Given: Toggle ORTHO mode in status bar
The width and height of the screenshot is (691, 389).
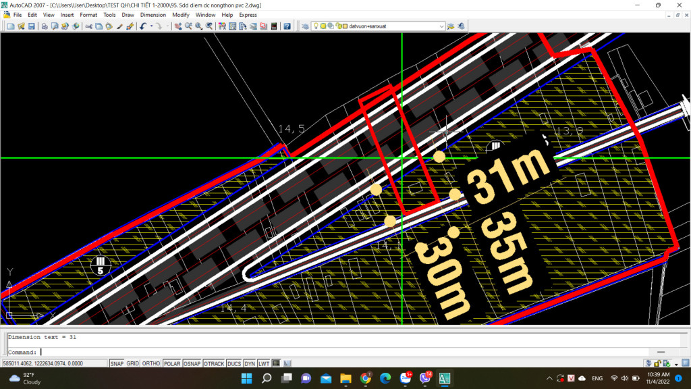Looking at the screenshot, I should tap(150, 363).
